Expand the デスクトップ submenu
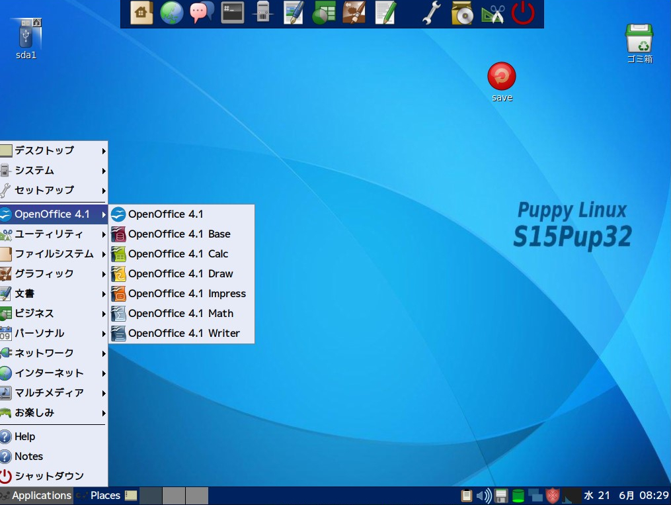Image resolution: width=671 pixels, height=505 pixels. (54, 150)
